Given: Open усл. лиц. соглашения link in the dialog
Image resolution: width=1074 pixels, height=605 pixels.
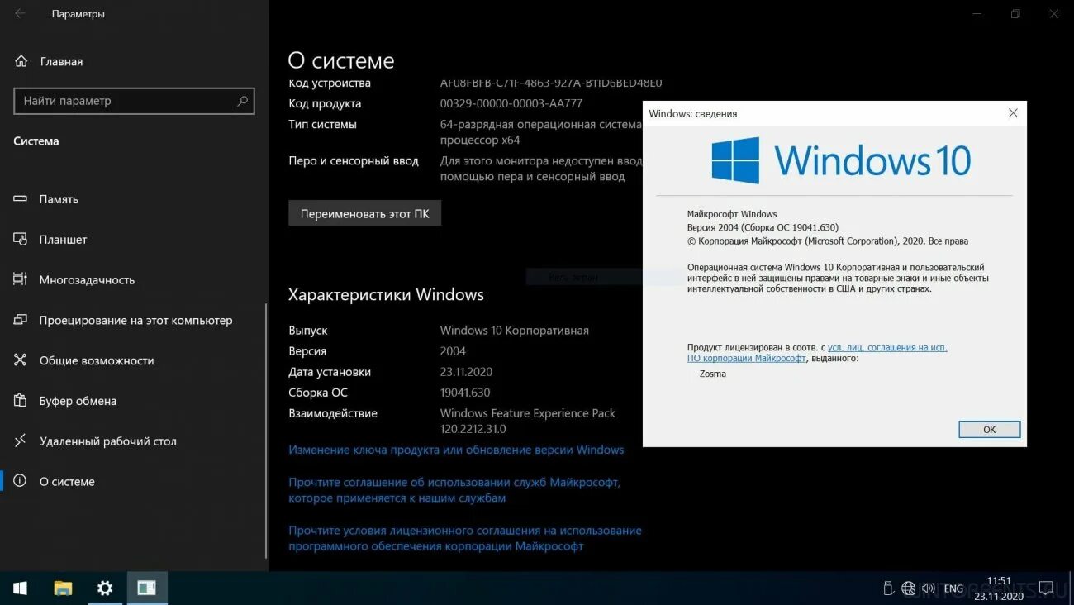Looking at the screenshot, I should pos(887,348).
